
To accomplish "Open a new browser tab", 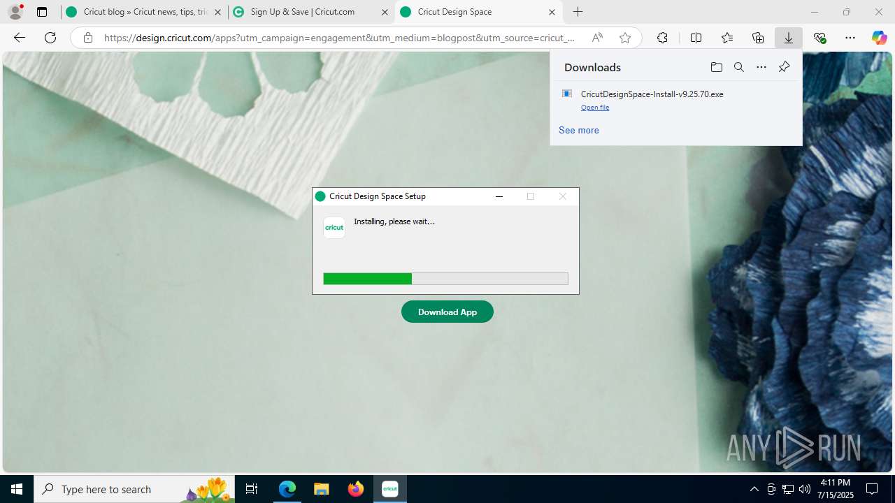I will (578, 12).
